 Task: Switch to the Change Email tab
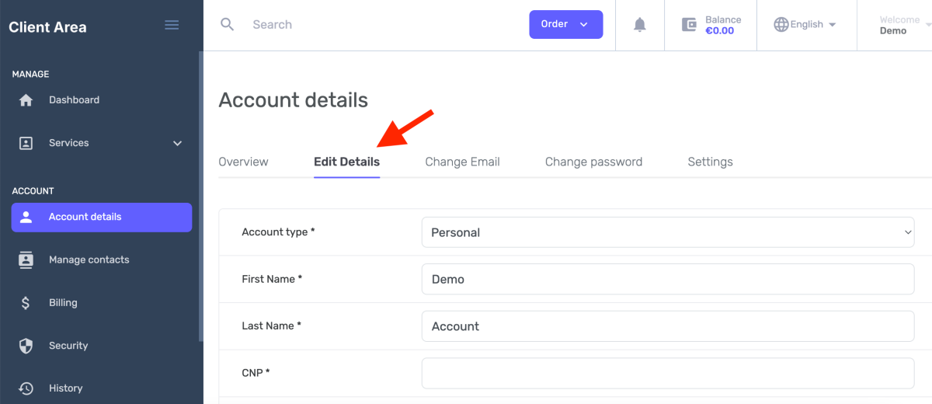point(462,162)
